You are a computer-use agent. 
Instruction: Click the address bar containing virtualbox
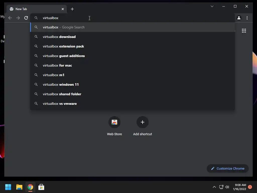[133, 18]
